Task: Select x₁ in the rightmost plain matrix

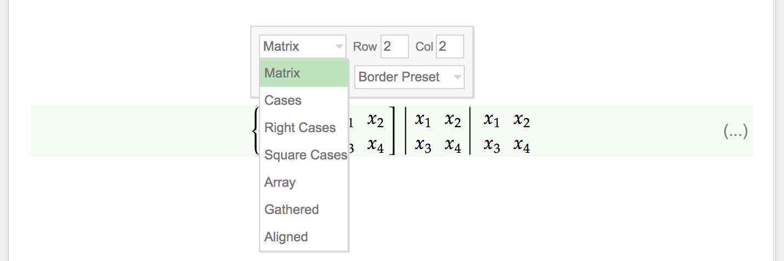Action: pyautogui.click(x=492, y=119)
